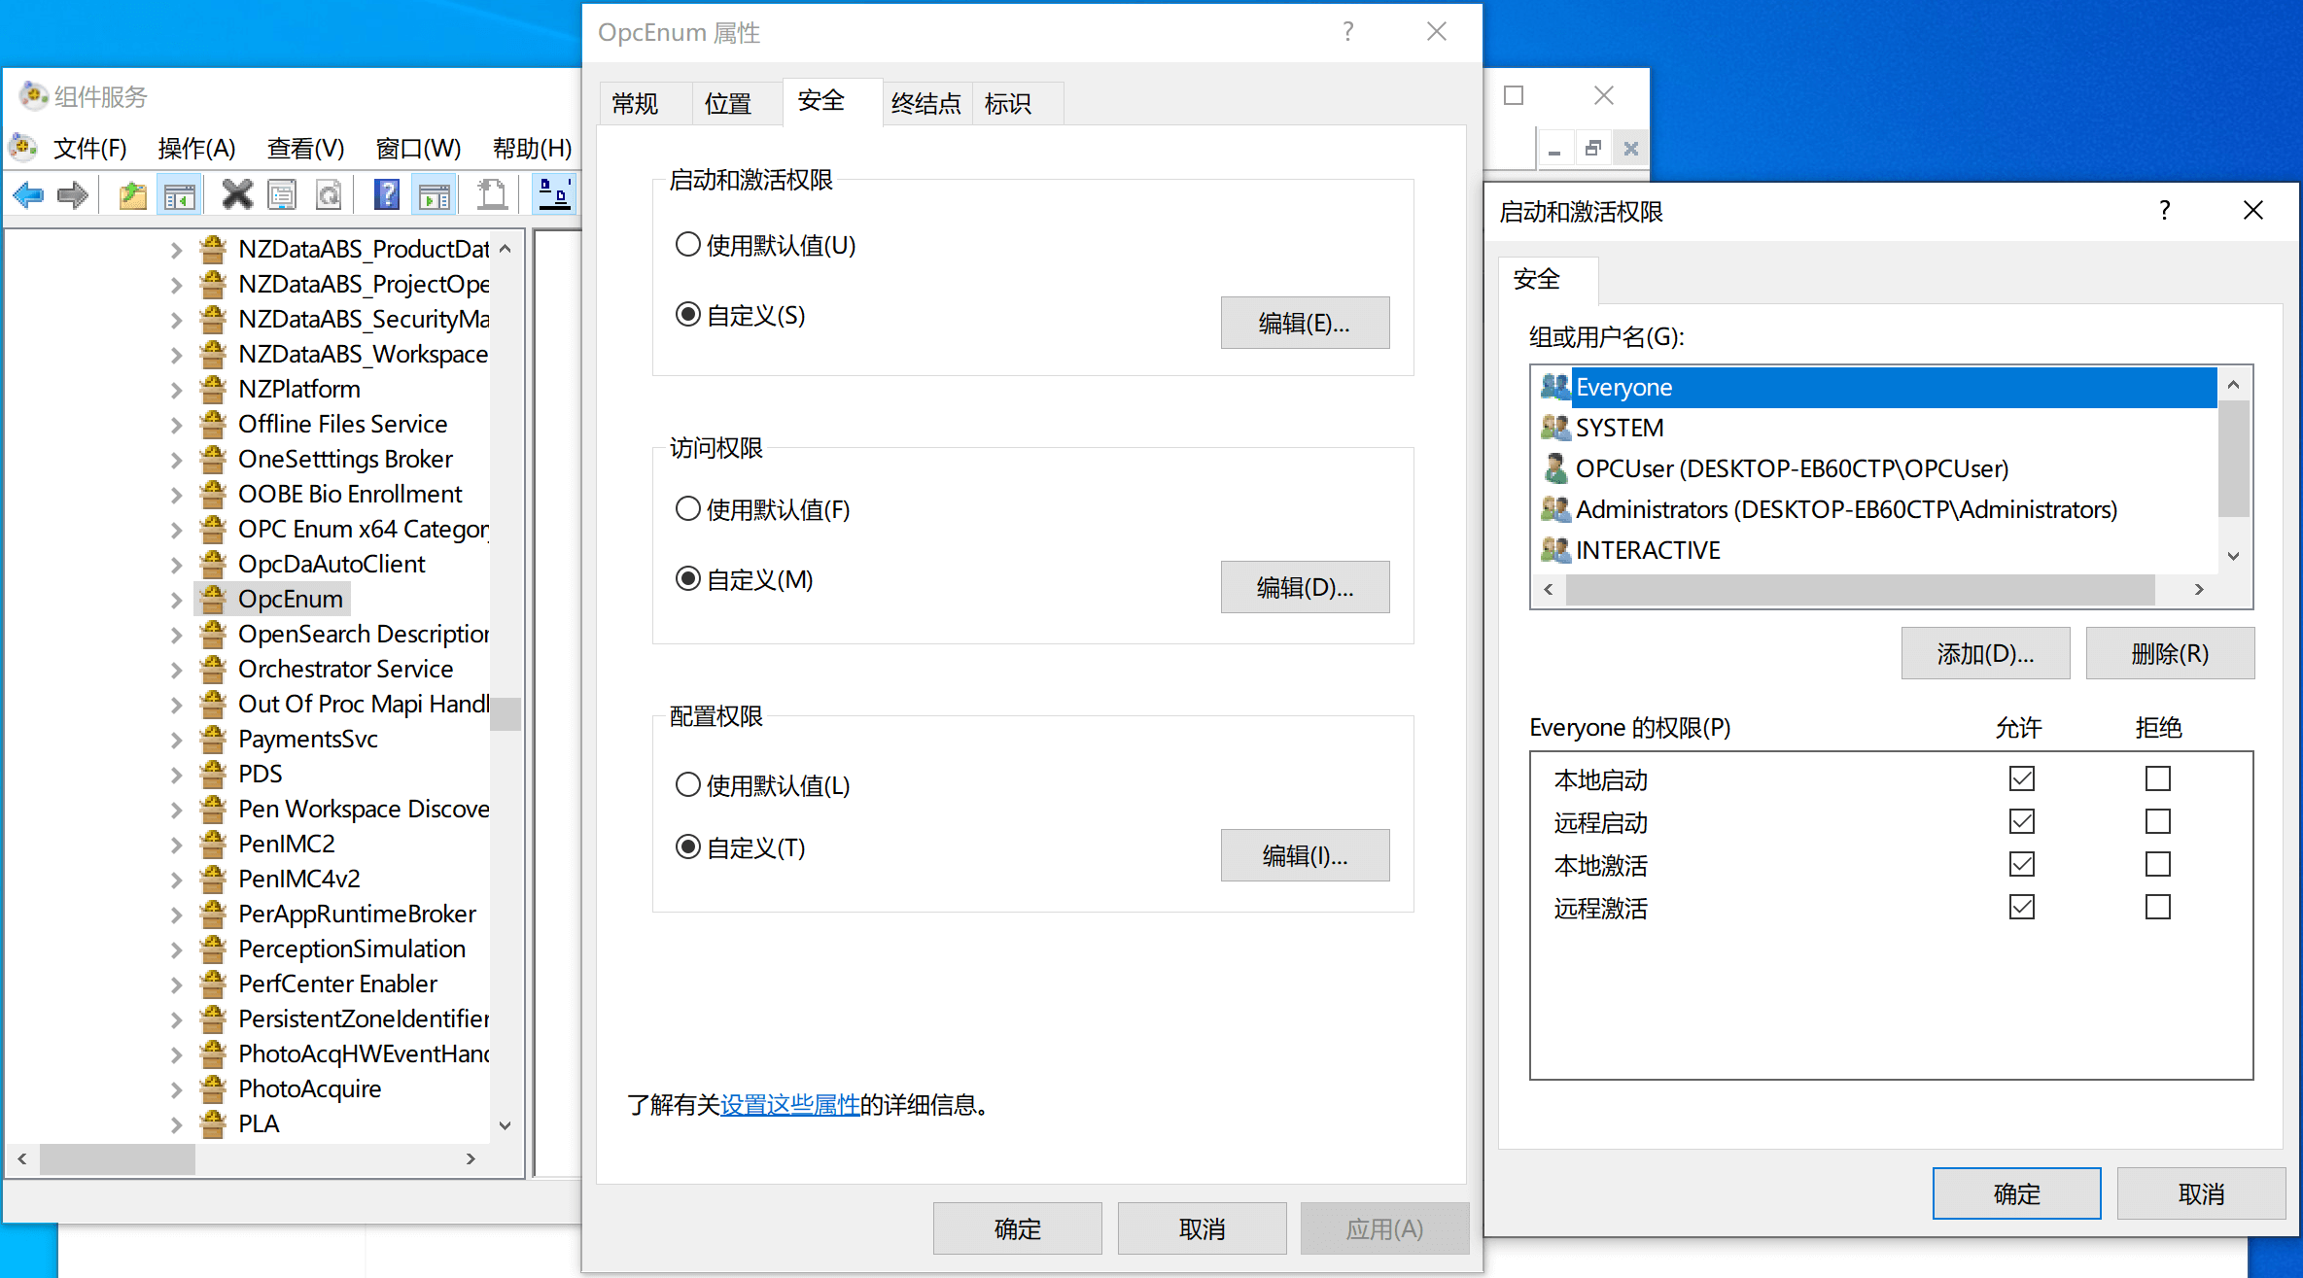This screenshot has height=1278, width=2303.
Task: Click the blue question mark help icon
Action: 386,195
